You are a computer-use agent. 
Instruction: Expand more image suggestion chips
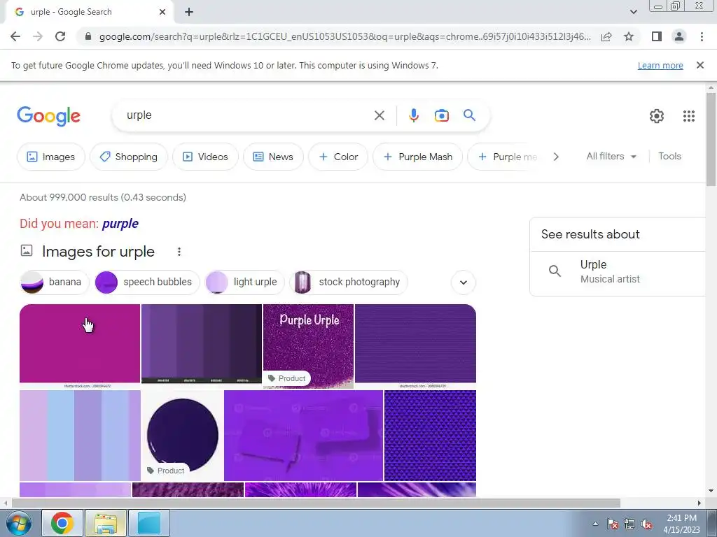(464, 282)
